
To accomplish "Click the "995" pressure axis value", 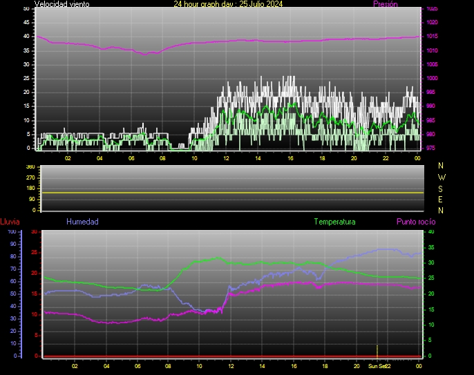I will point(430,92).
